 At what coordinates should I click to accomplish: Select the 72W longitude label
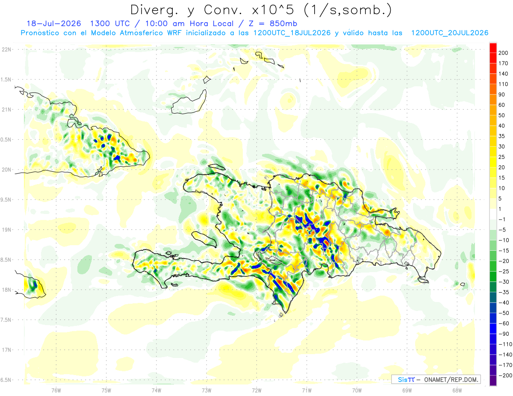click(256, 390)
